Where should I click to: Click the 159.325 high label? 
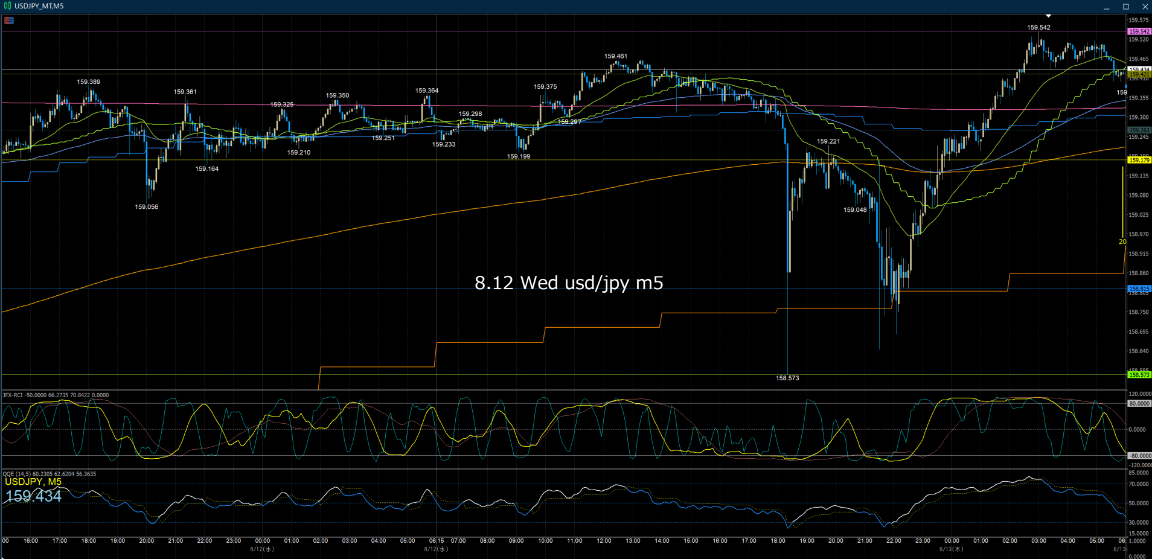tap(282, 104)
